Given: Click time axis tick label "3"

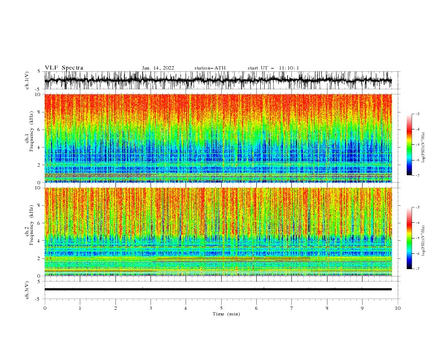Looking at the screenshot, I should tap(150, 308).
